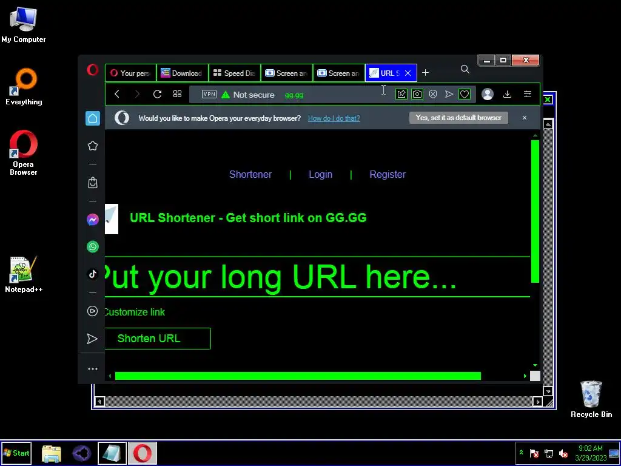Click the Opera taskbar button
The height and width of the screenshot is (466, 621).
(x=143, y=453)
